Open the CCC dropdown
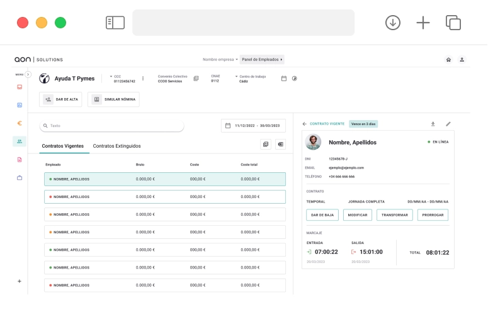This screenshot has width=488, height=332. [x=117, y=77]
